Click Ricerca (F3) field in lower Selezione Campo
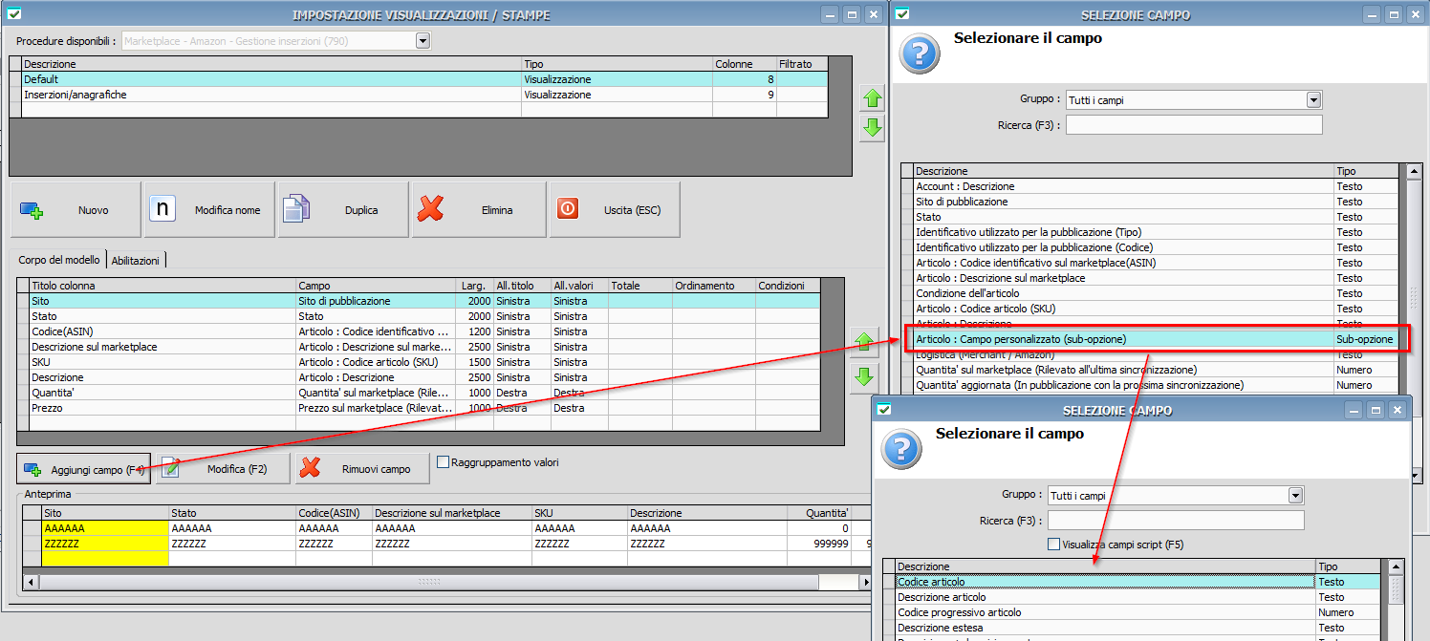 1176,521
